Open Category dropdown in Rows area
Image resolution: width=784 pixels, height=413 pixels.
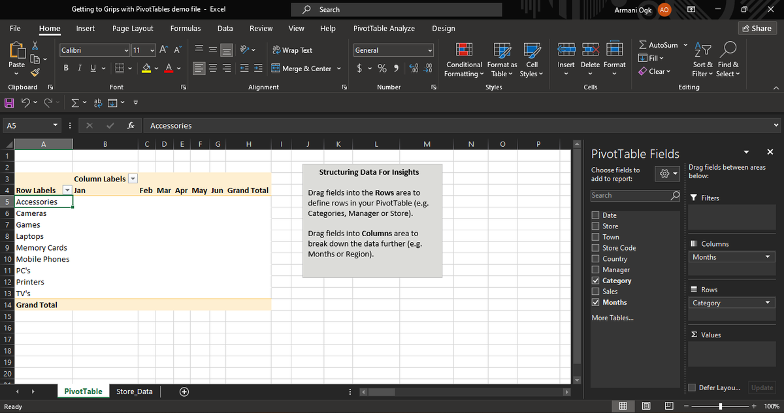click(x=768, y=303)
